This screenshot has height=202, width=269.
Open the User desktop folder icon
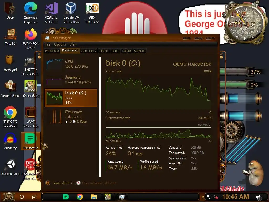10,11
